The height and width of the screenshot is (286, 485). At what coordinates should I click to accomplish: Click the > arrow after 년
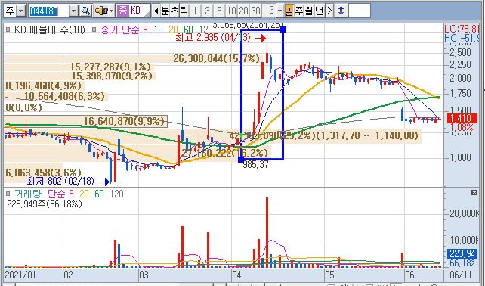click(x=329, y=11)
